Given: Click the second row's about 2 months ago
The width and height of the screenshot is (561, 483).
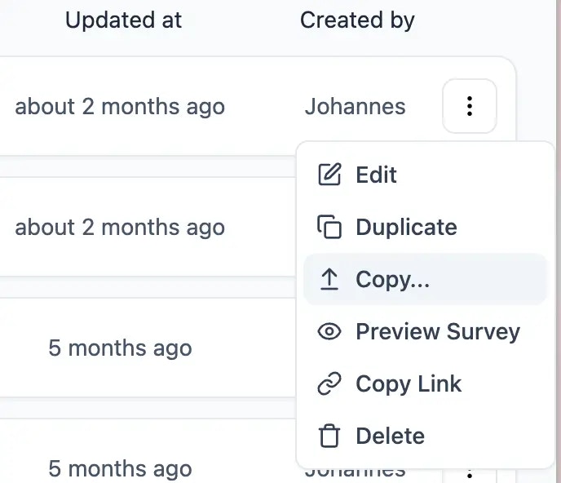Looking at the screenshot, I should 120,228.
